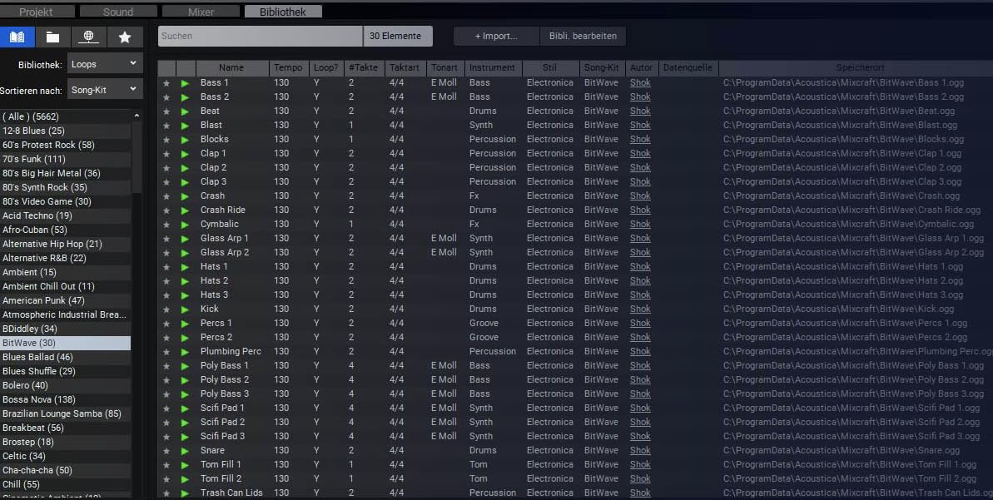Open the Bibliothek Loops dropdown
Screen dimensions: 993x500
coord(105,64)
